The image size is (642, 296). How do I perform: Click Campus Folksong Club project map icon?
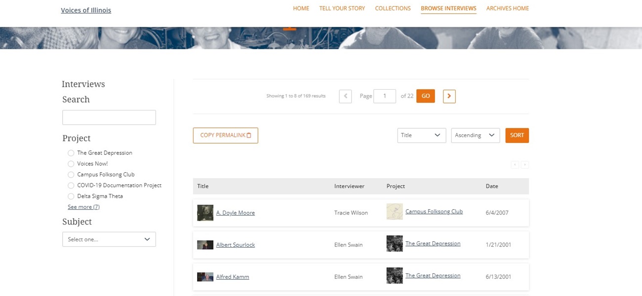coord(395,212)
